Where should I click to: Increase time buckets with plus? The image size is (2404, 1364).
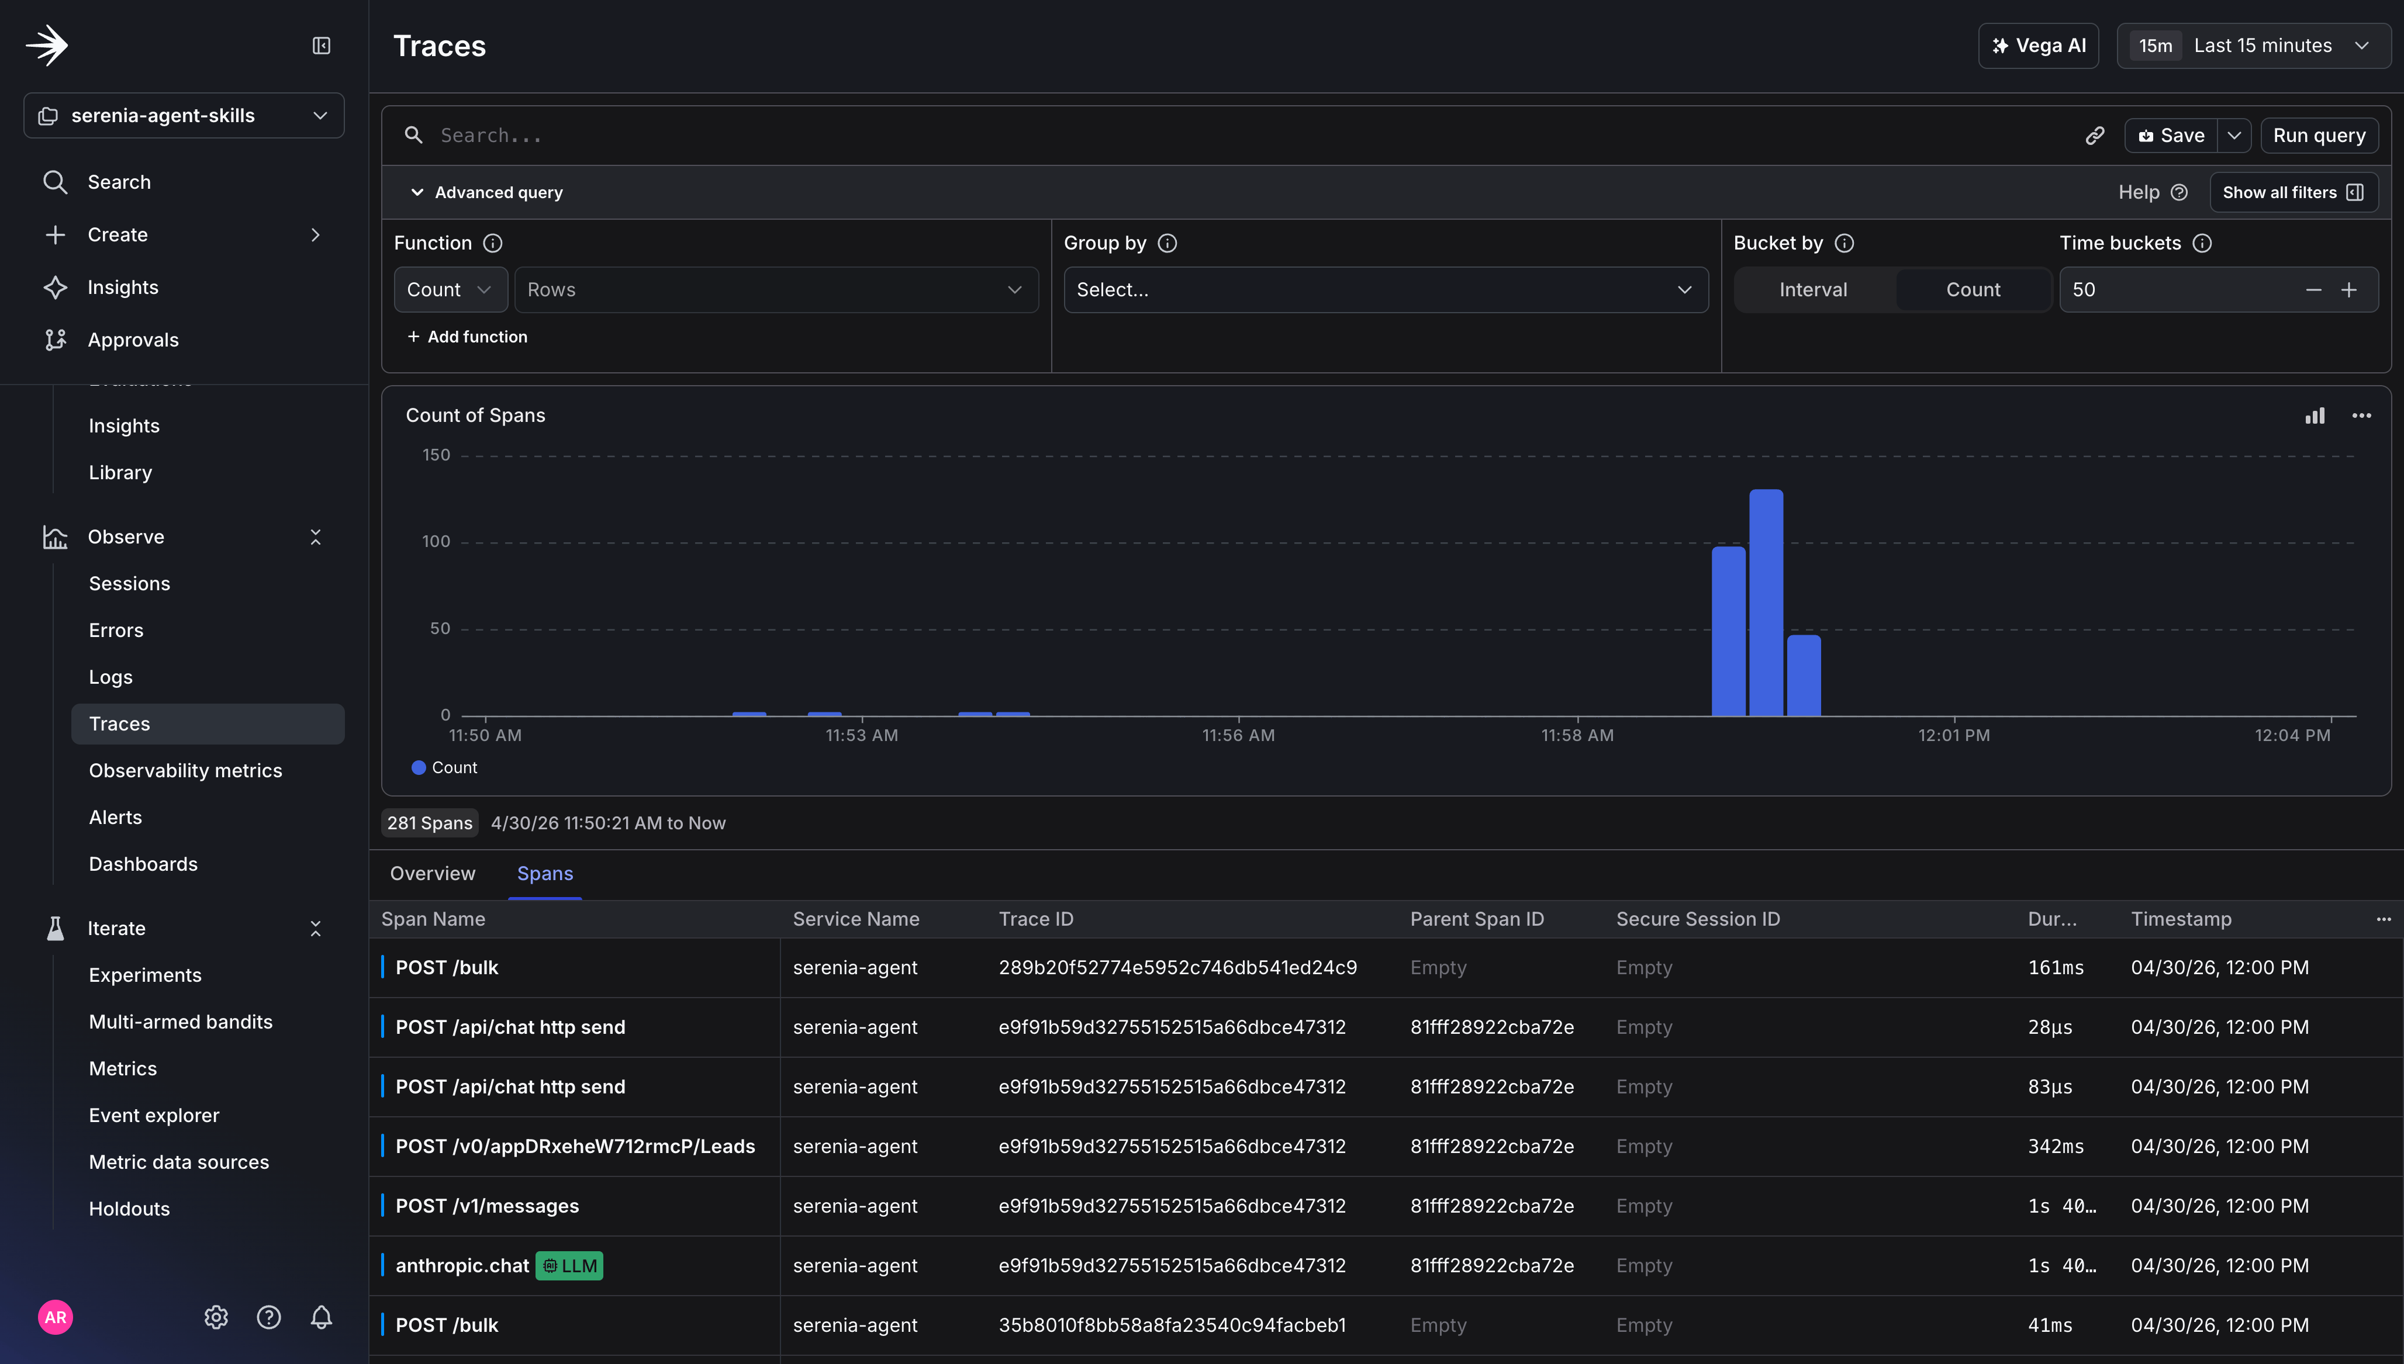[x=2348, y=290]
